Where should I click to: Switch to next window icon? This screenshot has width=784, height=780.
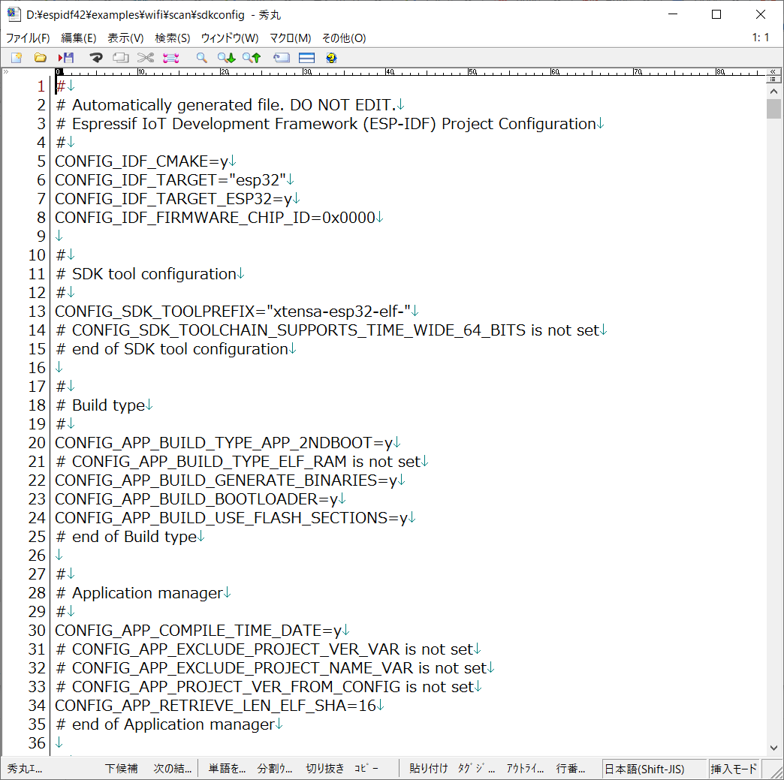pos(282,58)
